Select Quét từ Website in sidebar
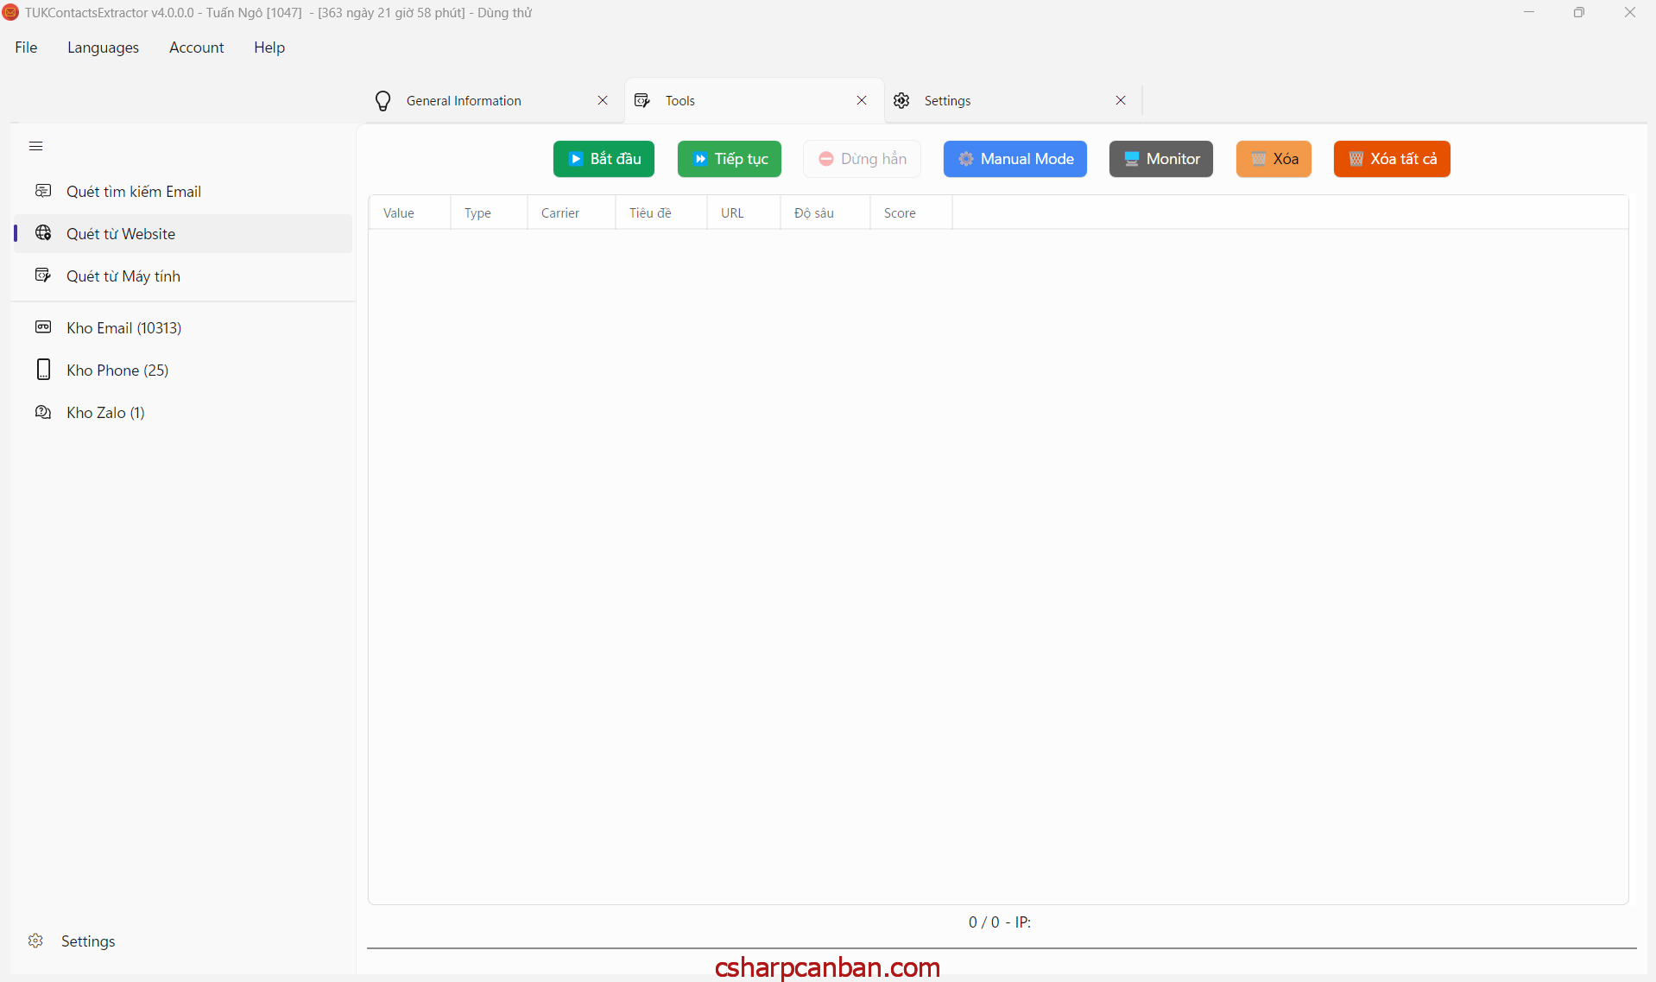1656x982 pixels. click(x=121, y=234)
